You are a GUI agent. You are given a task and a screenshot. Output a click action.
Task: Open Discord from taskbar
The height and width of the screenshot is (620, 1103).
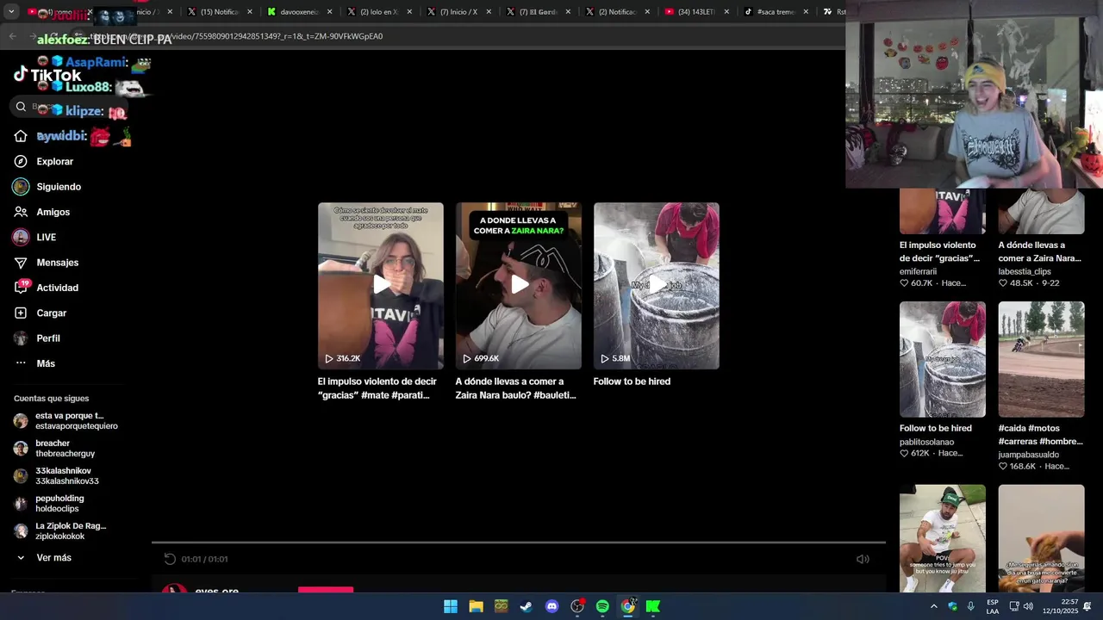click(x=551, y=606)
